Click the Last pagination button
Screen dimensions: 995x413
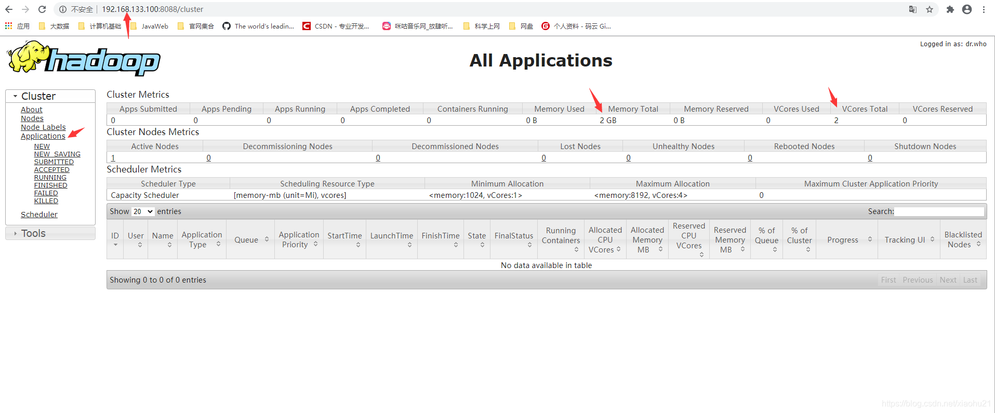(x=970, y=280)
